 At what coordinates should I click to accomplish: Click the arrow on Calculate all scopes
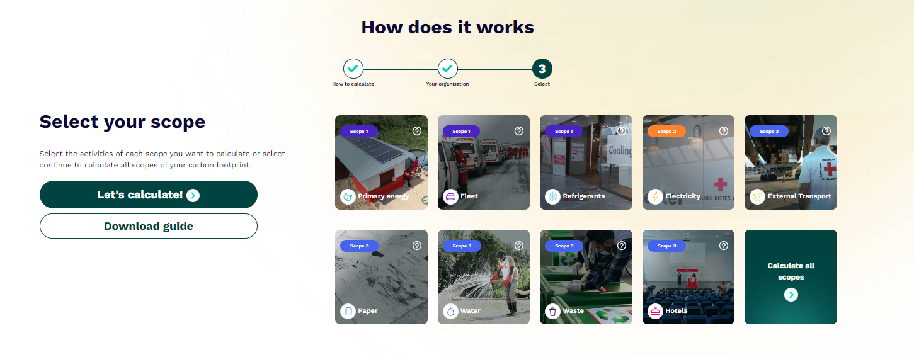[791, 295]
